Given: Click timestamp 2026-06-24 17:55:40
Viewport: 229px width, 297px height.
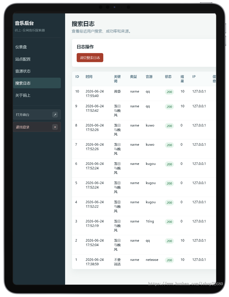Looking at the screenshot, I should [95, 94].
